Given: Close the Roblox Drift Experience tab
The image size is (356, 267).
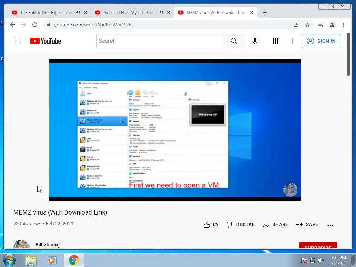Looking at the screenshot, I should [86, 13].
